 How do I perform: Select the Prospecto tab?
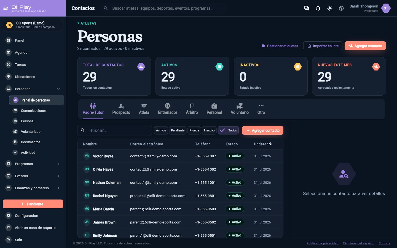coord(121,109)
